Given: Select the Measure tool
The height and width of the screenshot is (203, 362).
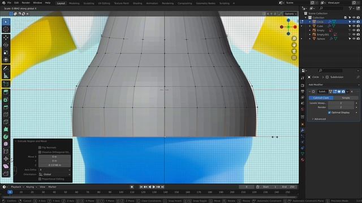Looking at the screenshot, I should click(x=6, y=76).
